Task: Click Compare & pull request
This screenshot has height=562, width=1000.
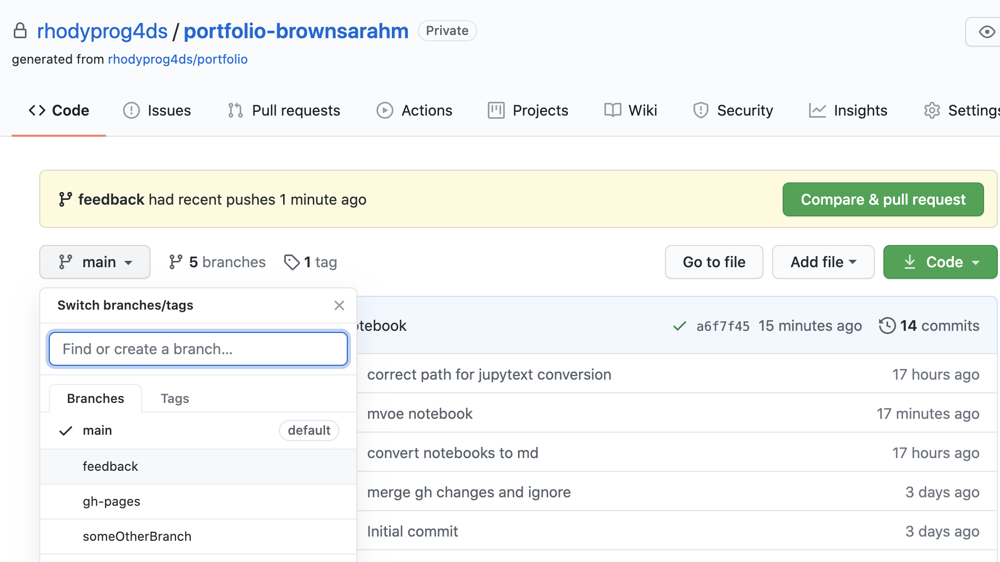Action: [882, 199]
